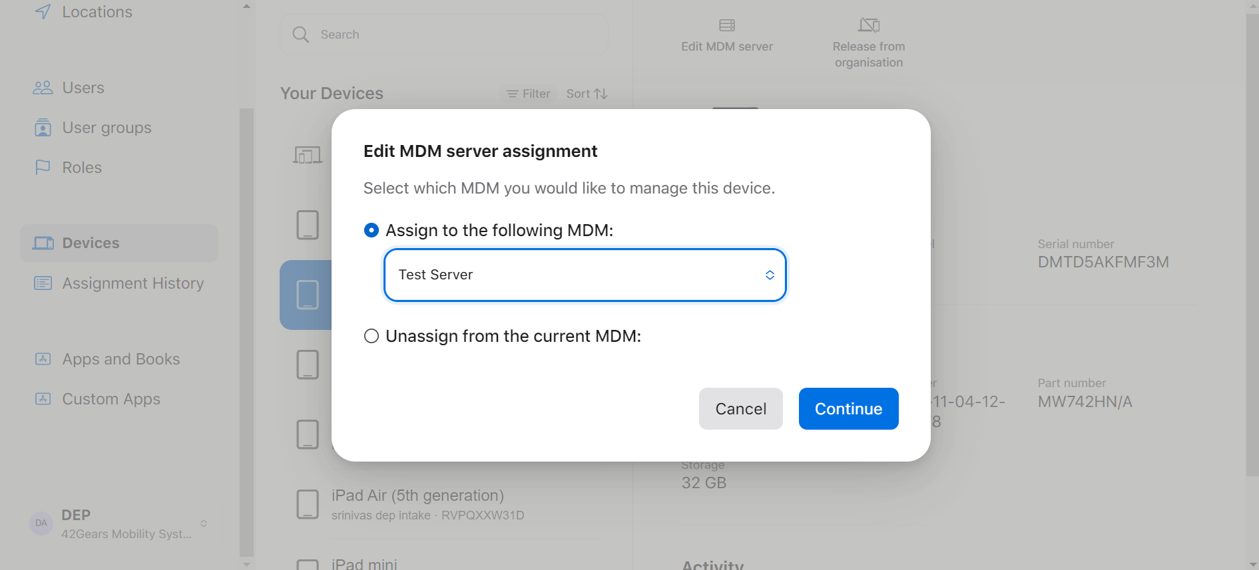Select 'Assign to the following MDM' radio
The height and width of the screenshot is (570, 1259).
(x=372, y=230)
